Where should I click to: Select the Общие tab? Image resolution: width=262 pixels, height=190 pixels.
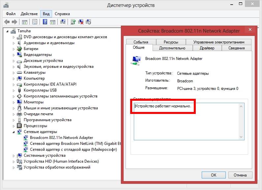point(139,47)
